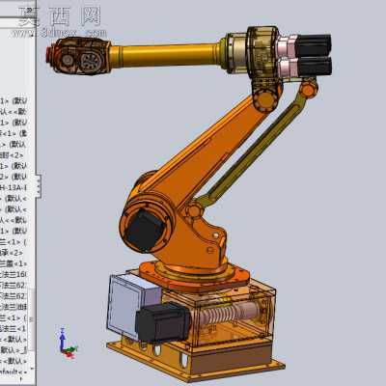This screenshot has width=386, height=386.
Task: Select the worm gear inside transparent base
Action: pos(229,314)
